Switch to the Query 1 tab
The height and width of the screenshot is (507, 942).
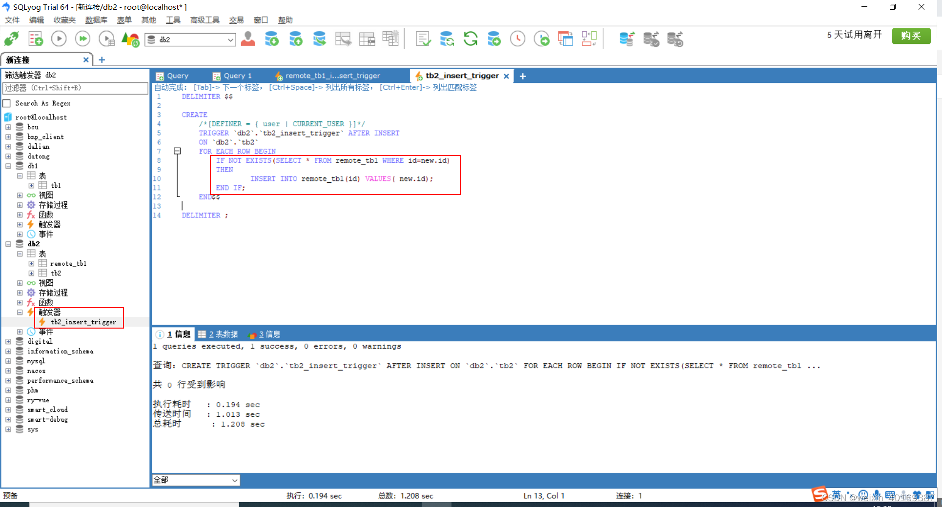237,76
